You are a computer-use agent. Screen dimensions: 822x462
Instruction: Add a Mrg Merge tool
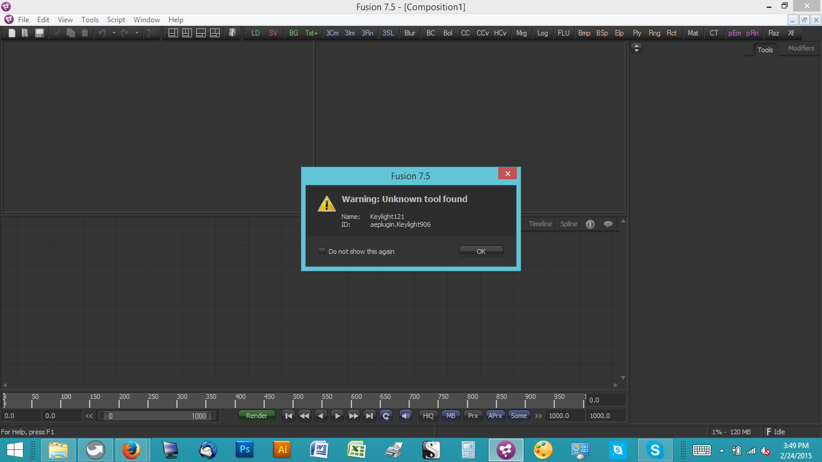(521, 33)
